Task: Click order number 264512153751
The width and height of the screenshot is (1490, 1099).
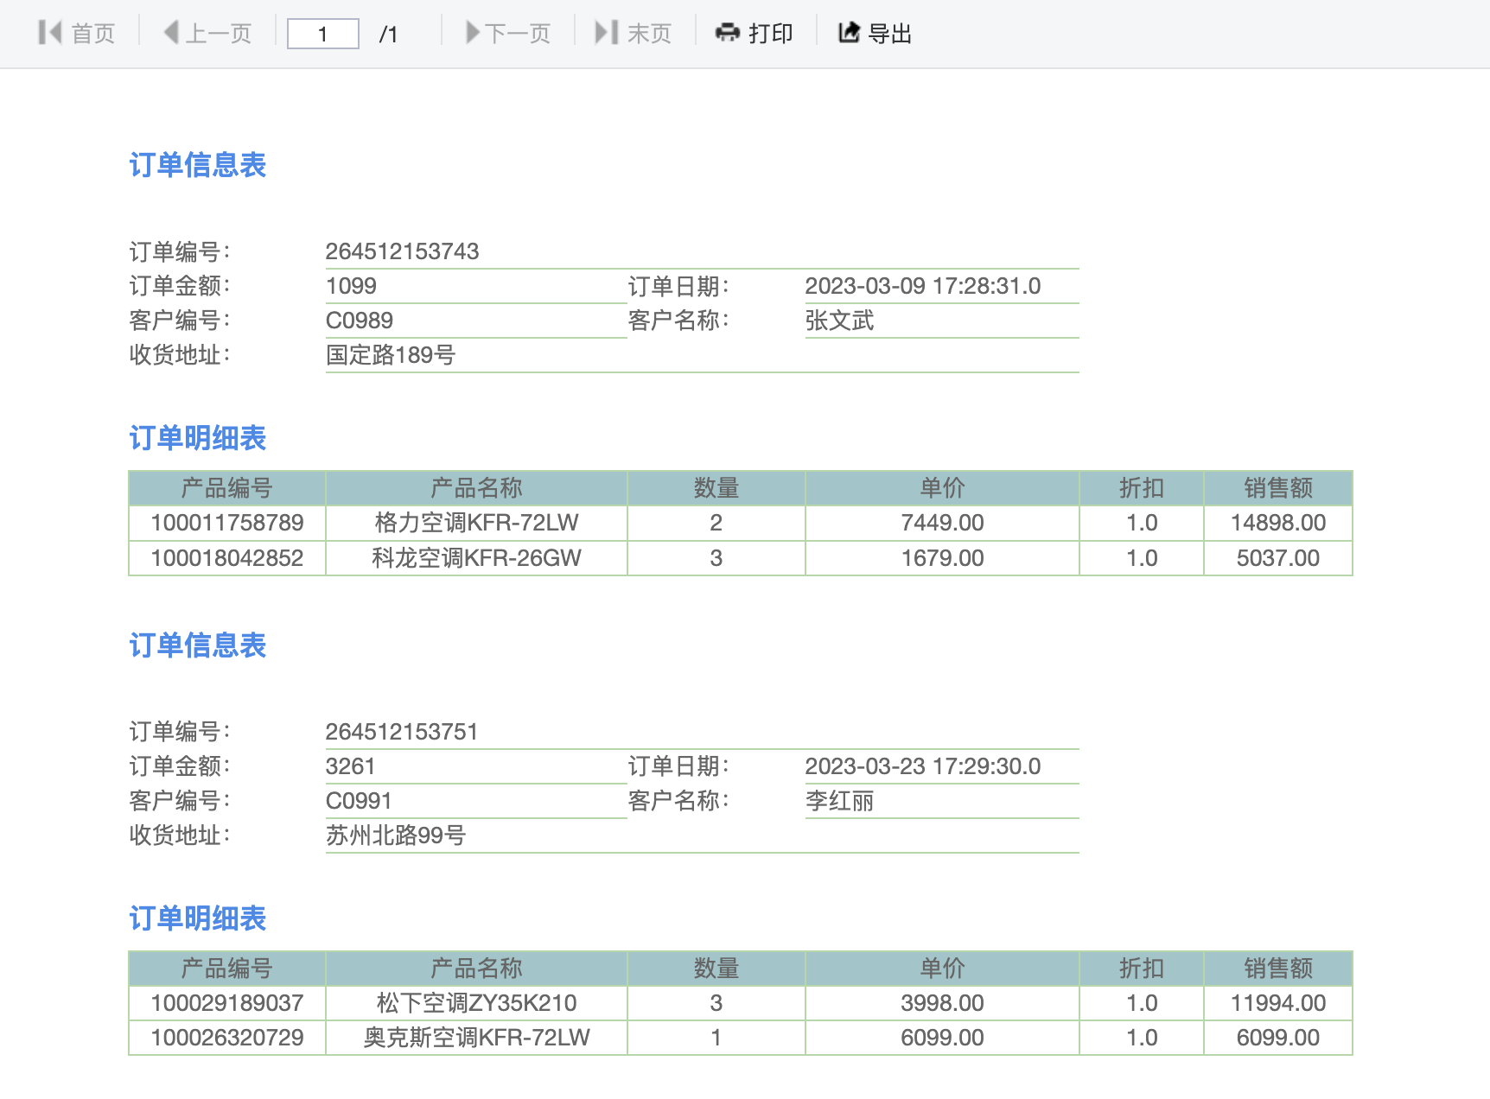Action: pyautogui.click(x=401, y=732)
